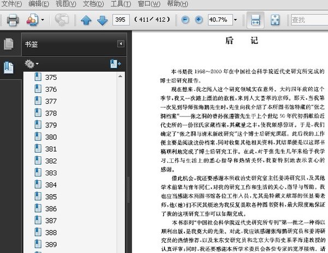Open the 视图(V) menu
Viewport: 328px width, 253px height.
(66, 4)
